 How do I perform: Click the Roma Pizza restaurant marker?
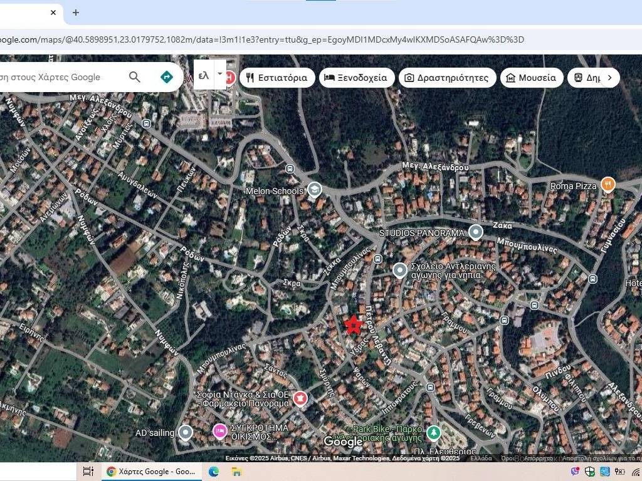click(607, 184)
